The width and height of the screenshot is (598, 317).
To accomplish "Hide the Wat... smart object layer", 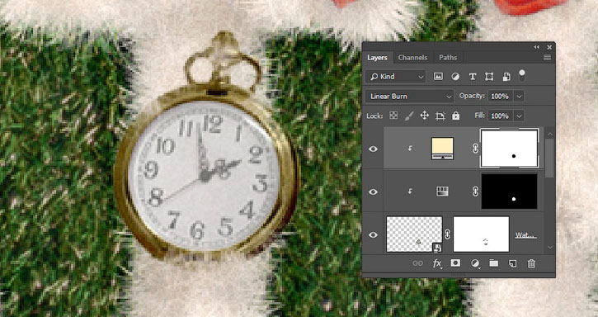I will [374, 235].
